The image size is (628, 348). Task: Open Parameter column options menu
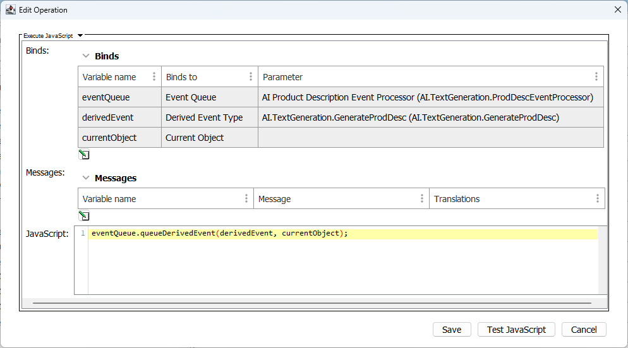(x=596, y=77)
